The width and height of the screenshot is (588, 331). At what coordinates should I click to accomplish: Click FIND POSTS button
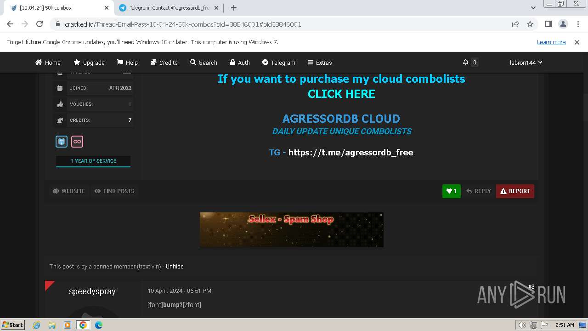point(114,191)
